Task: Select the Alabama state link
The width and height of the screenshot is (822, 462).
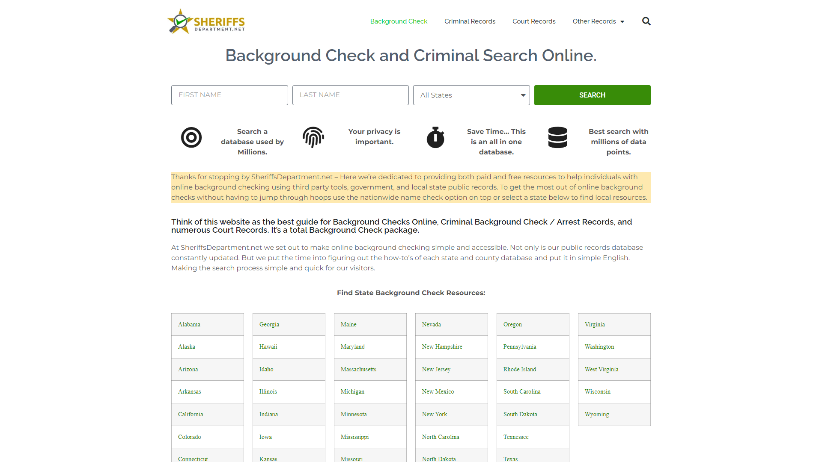Action: [x=189, y=325]
